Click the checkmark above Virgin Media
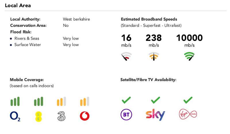This screenshot has height=134, width=230. point(188,100)
